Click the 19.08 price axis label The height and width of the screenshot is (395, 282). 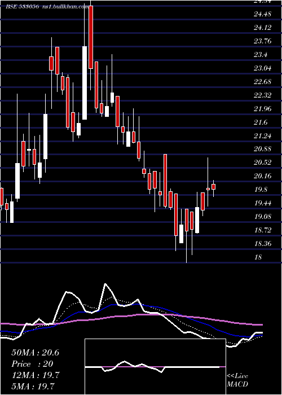(x=263, y=217)
